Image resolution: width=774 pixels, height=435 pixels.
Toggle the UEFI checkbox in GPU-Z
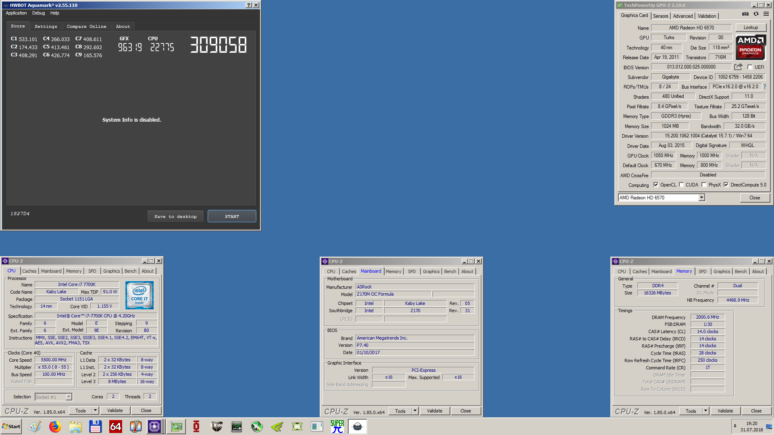[750, 67]
